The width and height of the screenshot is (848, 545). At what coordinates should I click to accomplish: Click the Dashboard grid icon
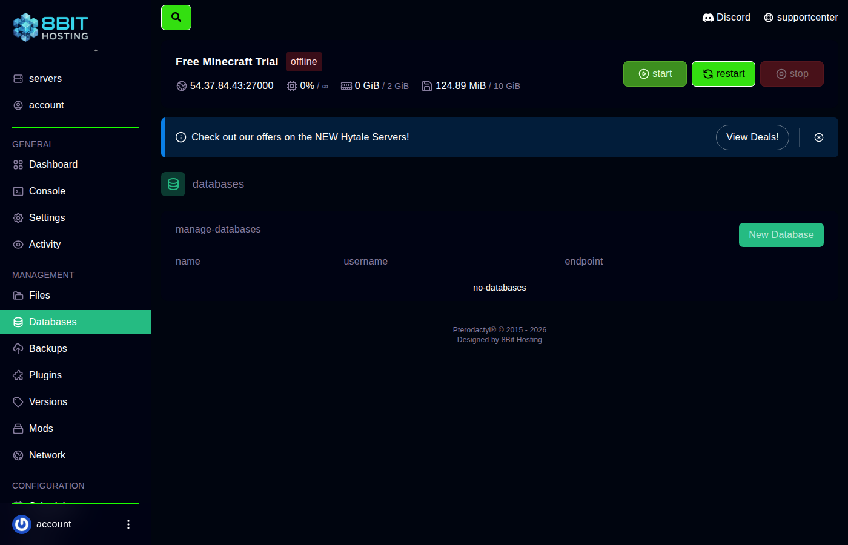pos(18,165)
